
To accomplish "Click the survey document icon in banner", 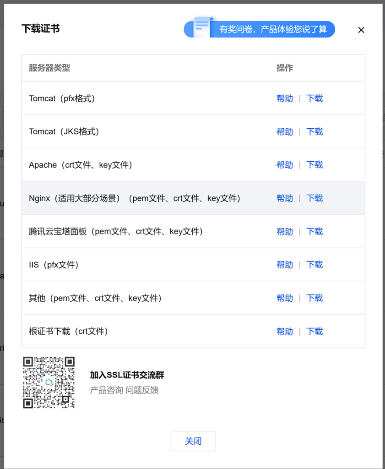I will tap(203, 27).
